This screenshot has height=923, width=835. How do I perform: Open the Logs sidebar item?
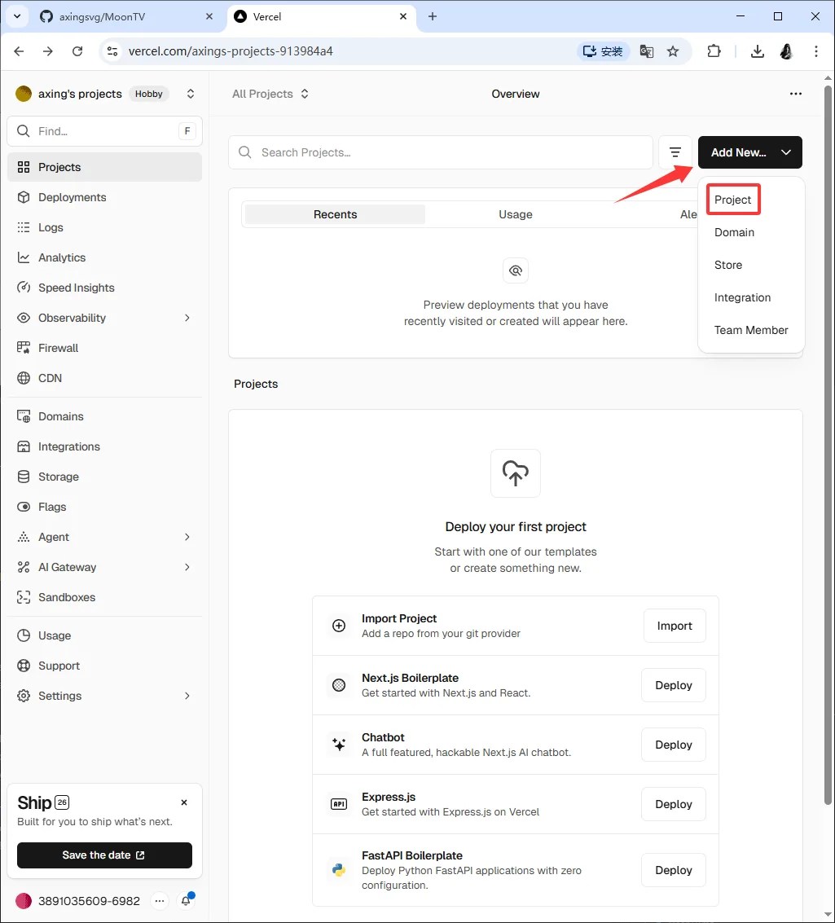pos(104,227)
